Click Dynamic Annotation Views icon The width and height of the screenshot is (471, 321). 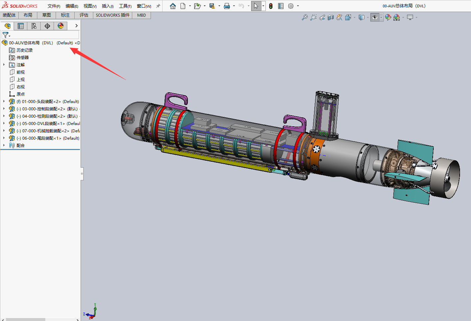click(x=339, y=17)
